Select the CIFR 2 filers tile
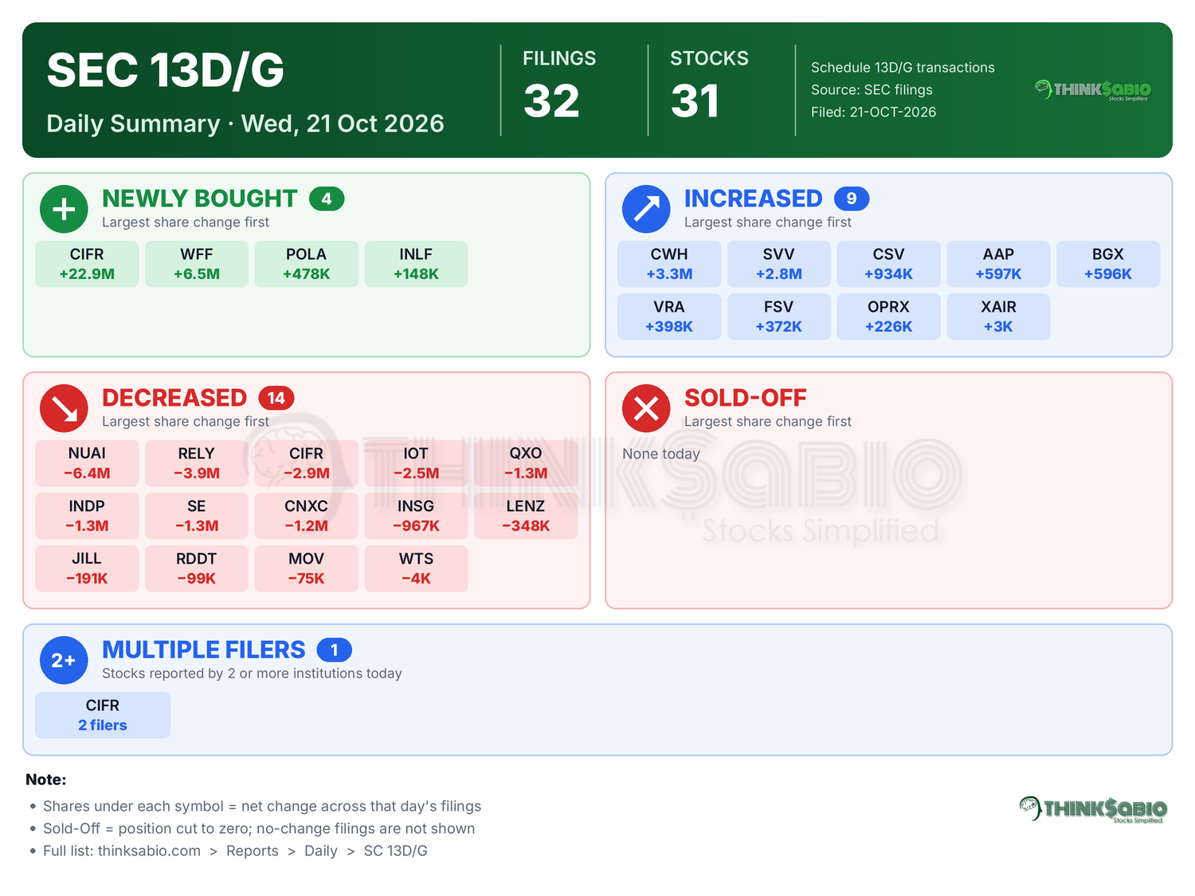The image size is (1195, 896). pos(103,715)
